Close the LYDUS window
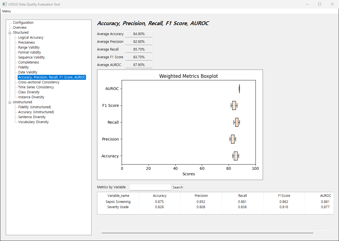Image resolution: width=339 pixels, height=241 pixels. (332, 4)
